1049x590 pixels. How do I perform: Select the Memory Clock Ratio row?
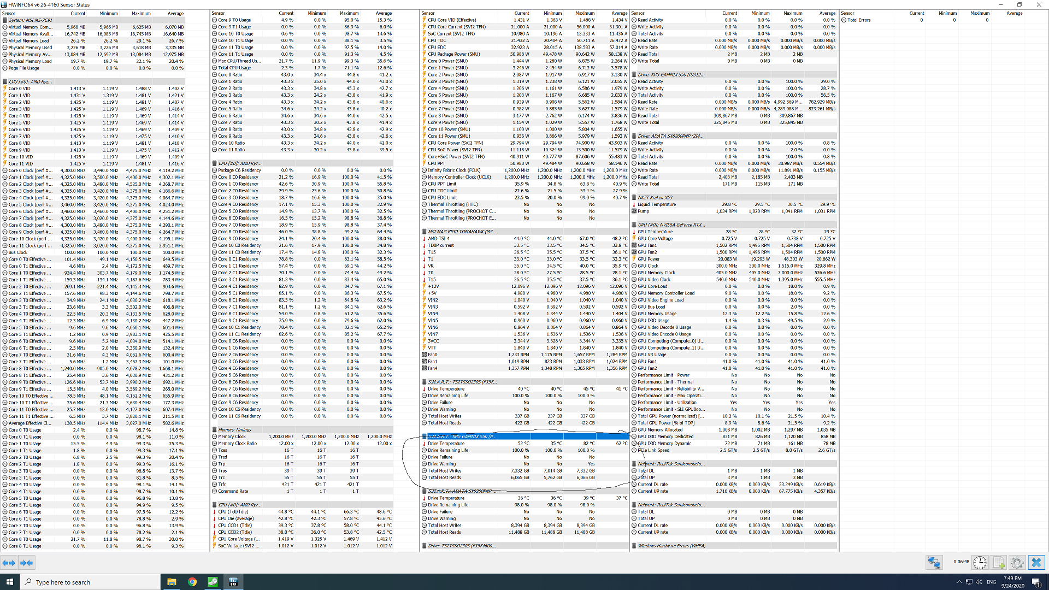pos(303,444)
